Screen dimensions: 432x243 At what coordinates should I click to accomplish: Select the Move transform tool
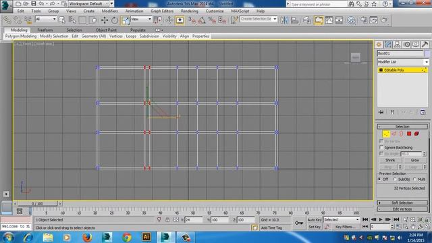(x=105, y=20)
